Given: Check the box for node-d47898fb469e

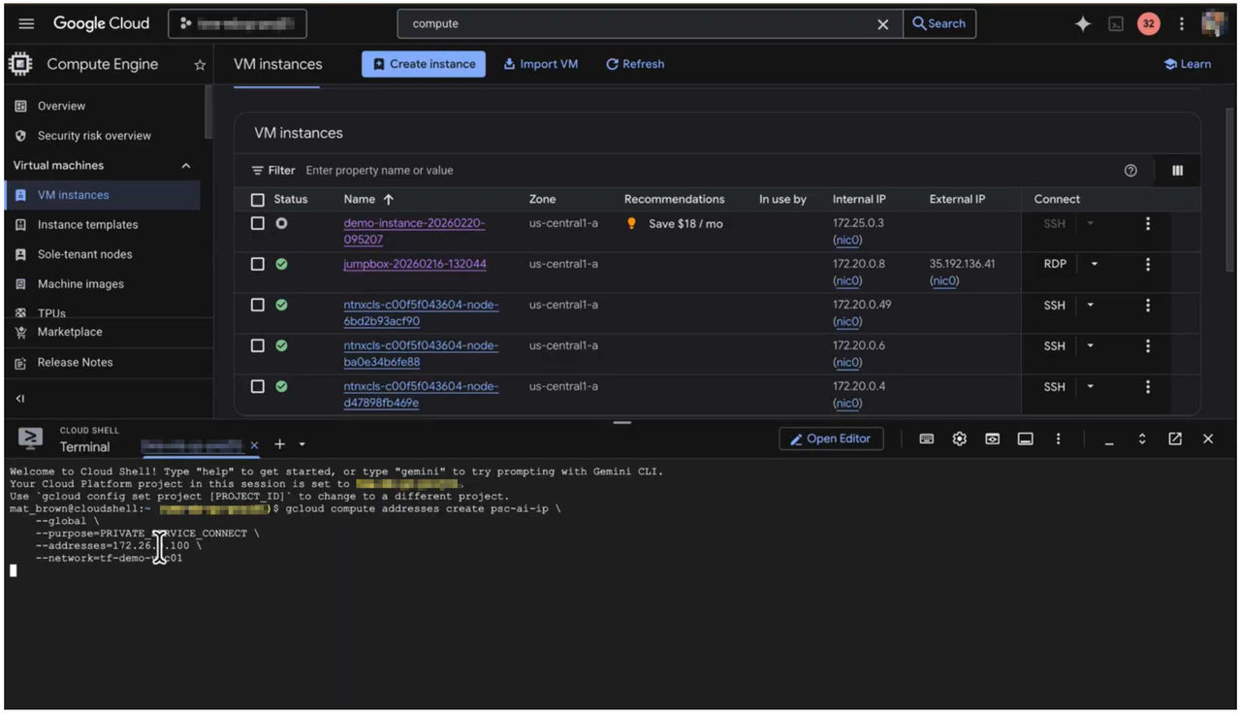Looking at the screenshot, I should tap(258, 386).
